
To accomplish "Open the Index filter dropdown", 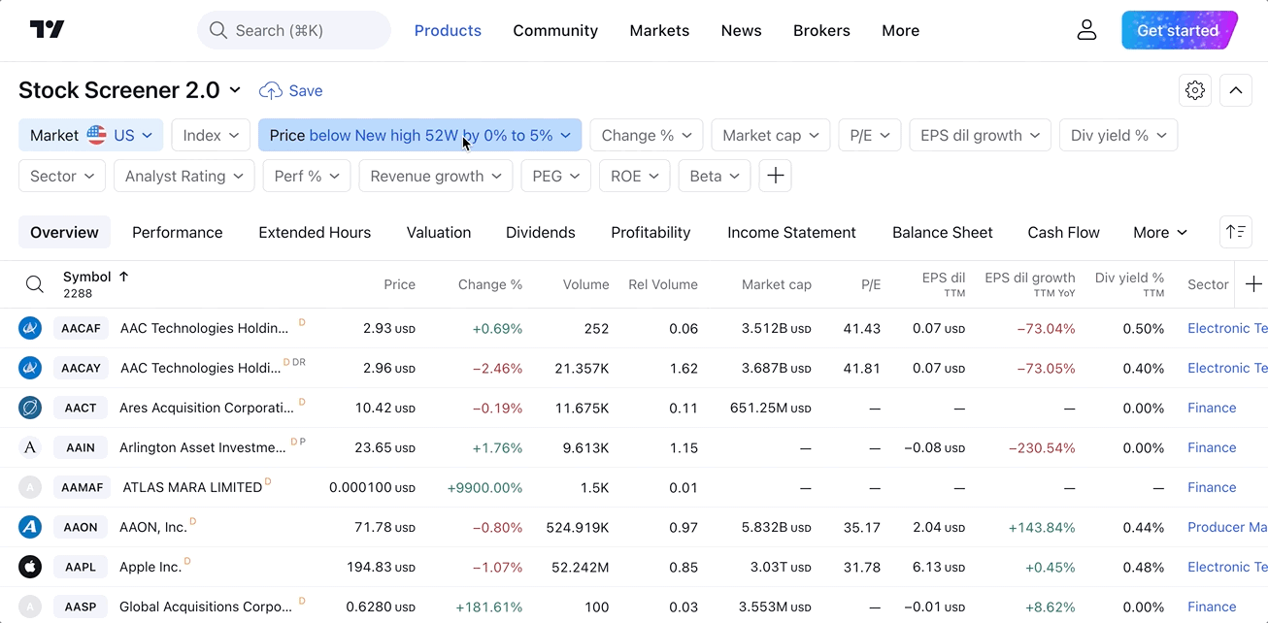I will coord(211,135).
